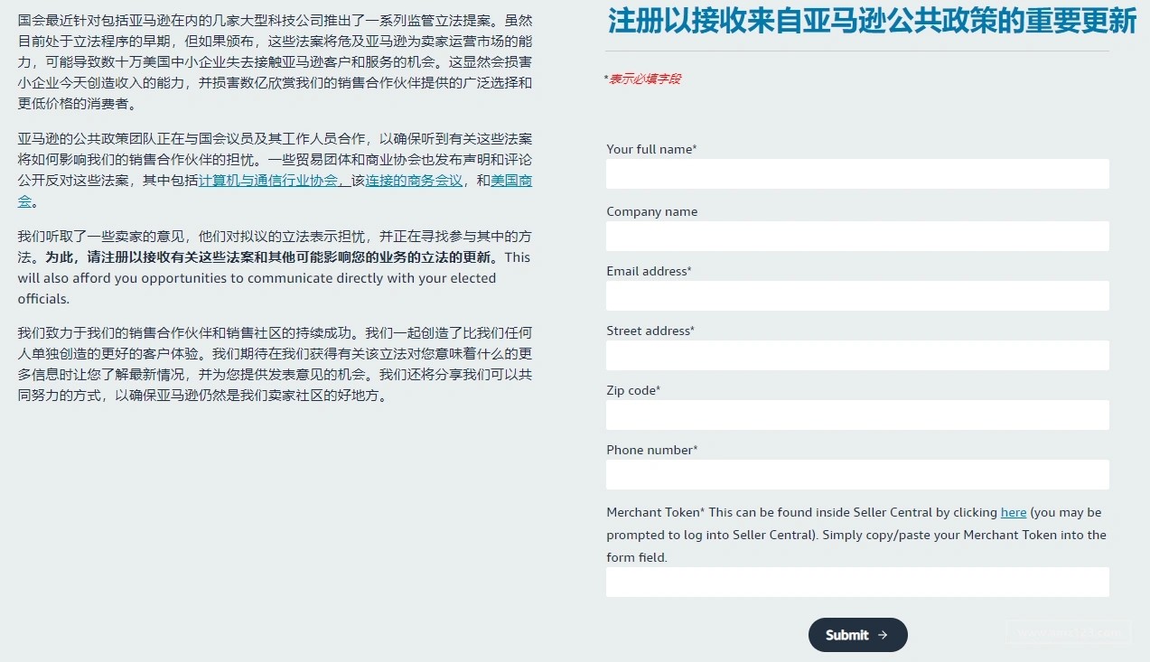This screenshot has height=662, width=1150.
Task: Click the 'here' link for Merchant Token
Action: (1014, 512)
